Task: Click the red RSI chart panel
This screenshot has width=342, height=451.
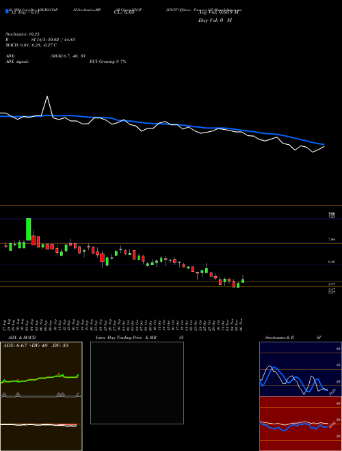Action: 300,424
